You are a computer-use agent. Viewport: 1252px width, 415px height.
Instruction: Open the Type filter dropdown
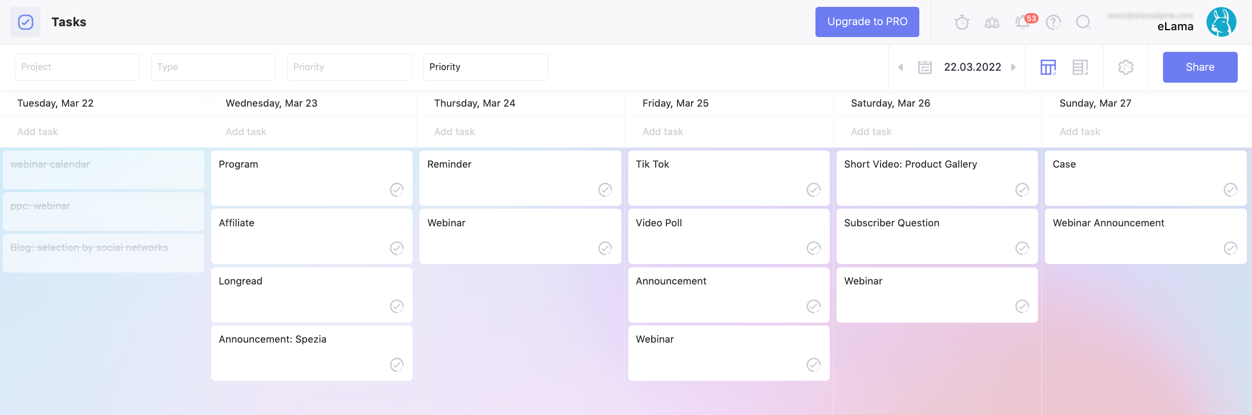(213, 67)
